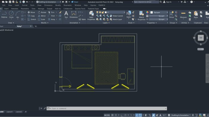209x117 pixels.
Task: Toggle annotation visibility in status bar
Action: [153, 115]
